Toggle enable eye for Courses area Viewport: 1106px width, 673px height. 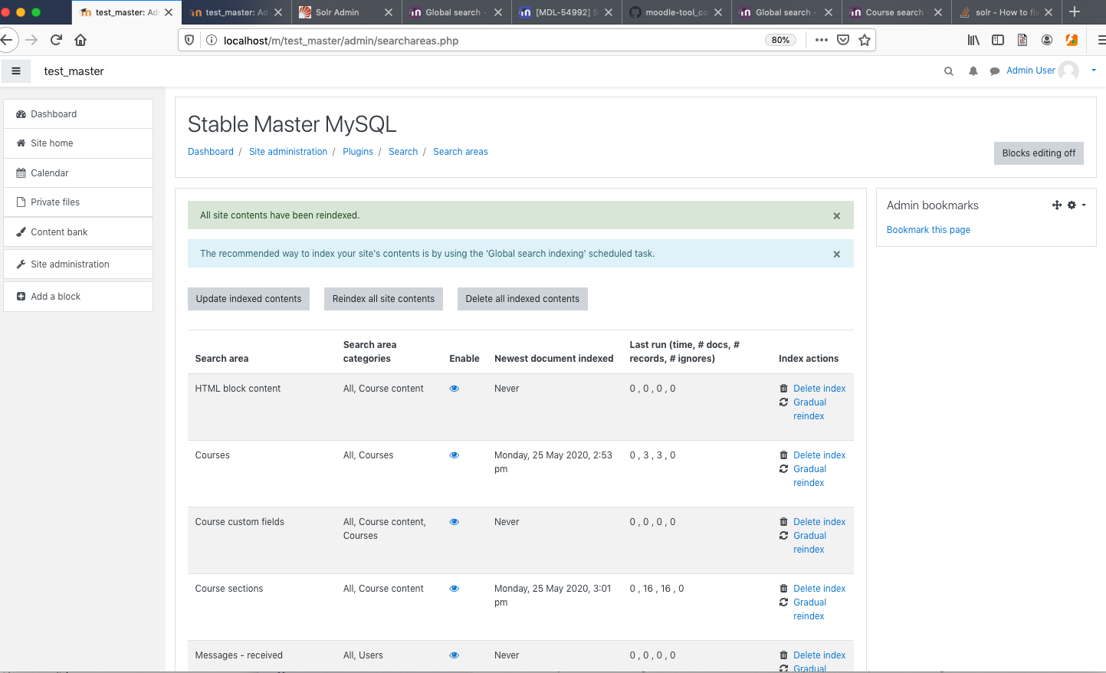[455, 455]
